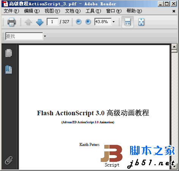Click the page number input field
Viewport: 179px width, 171px height.
click(53, 22)
